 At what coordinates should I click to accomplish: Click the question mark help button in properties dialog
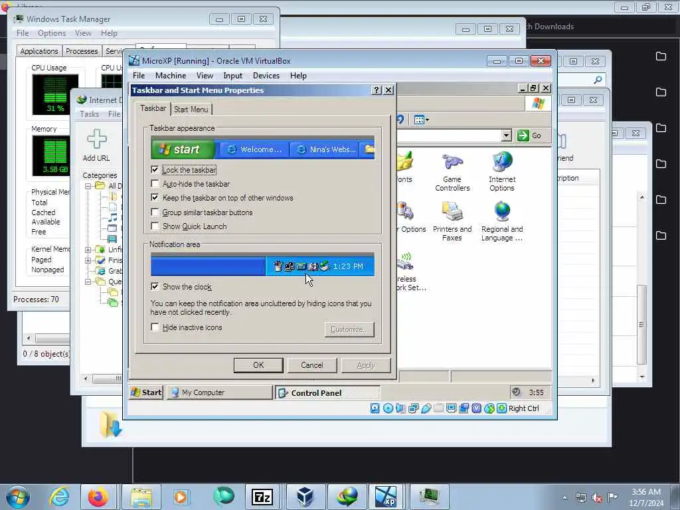(x=377, y=90)
